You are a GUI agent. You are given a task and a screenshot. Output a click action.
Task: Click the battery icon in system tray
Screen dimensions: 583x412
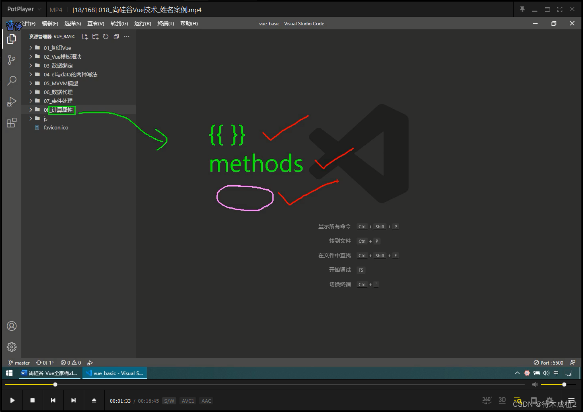(537, 373)
